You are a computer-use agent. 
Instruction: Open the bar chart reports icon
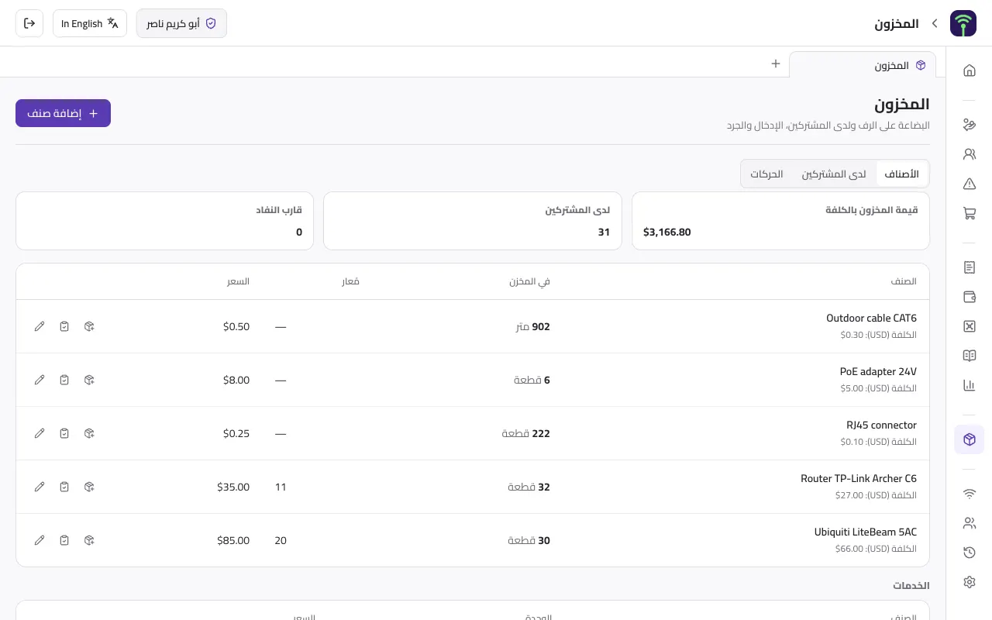tap(969, 385)
